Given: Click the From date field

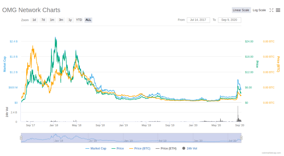Looking at the screenshot, I should [x=198, y=20].
